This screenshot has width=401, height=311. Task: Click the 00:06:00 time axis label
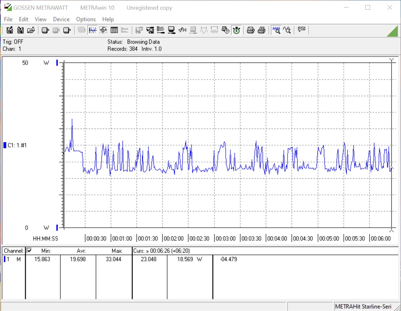click(x=380, y=239)
